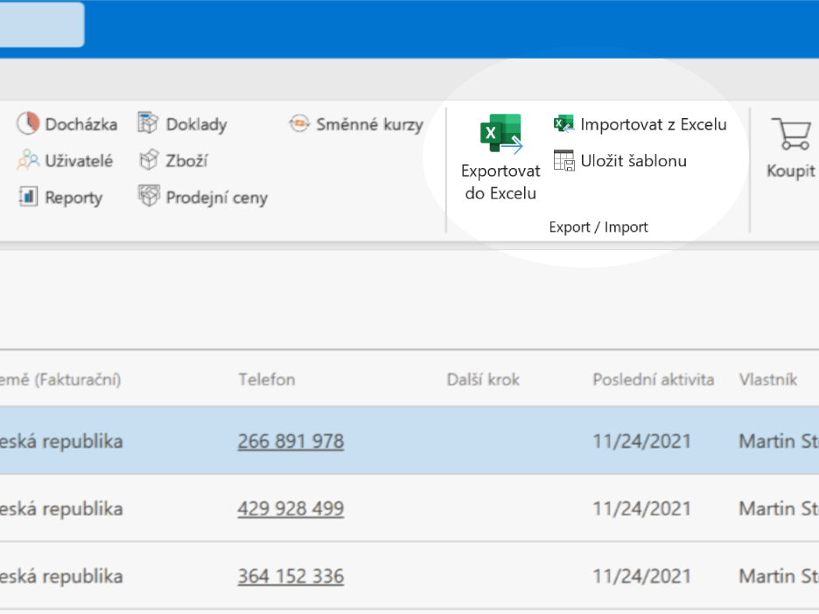Sort by Země (Fakturační) column header
Viewport: 819px width, 614px height.
[x=60, y=380]
